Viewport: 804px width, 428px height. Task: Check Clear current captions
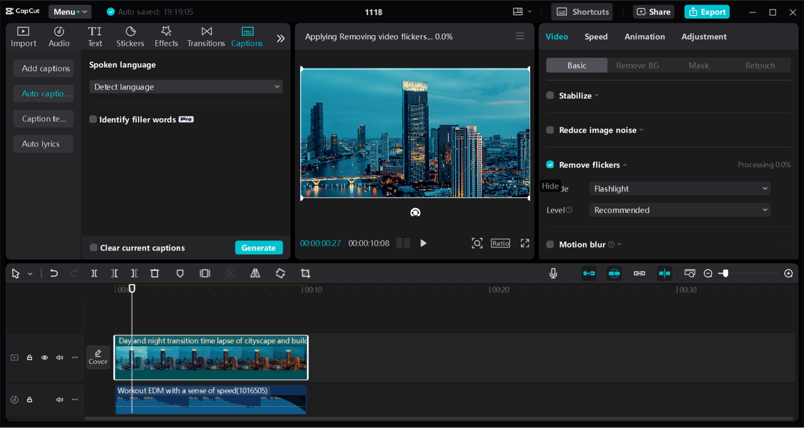point(94,248)
